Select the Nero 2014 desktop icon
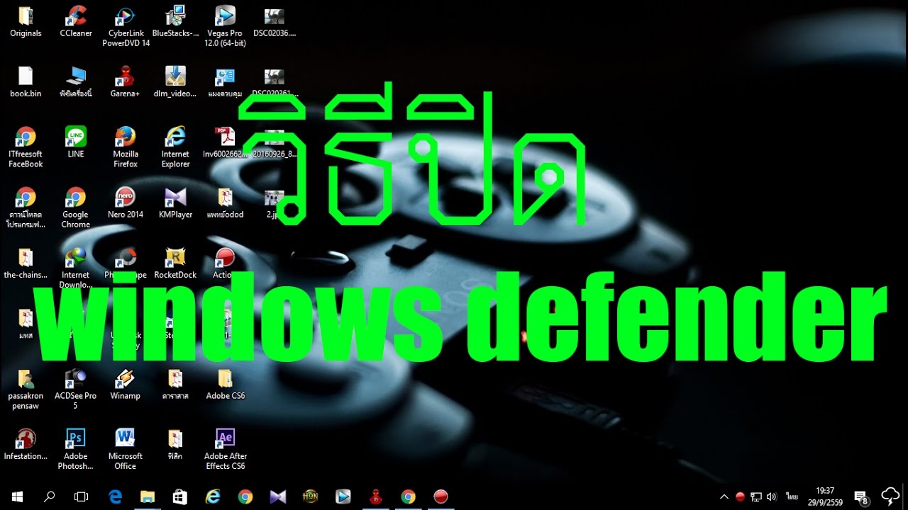This screenshot has width=908, height=510. point(126,203)
